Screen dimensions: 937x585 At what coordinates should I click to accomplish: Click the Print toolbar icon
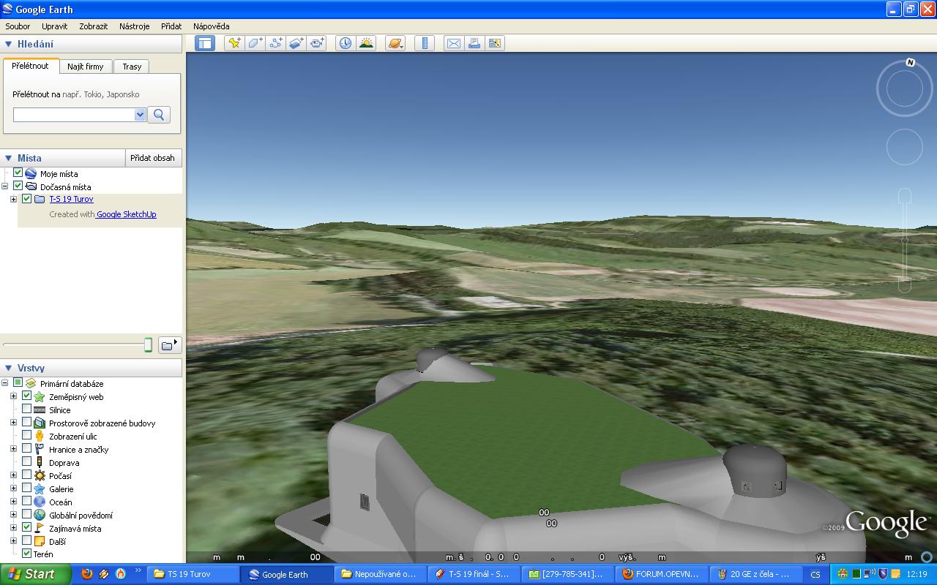[474, 43]
